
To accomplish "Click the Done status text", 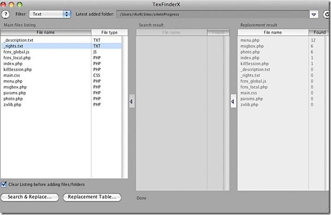I will click(x=141, y=198).
